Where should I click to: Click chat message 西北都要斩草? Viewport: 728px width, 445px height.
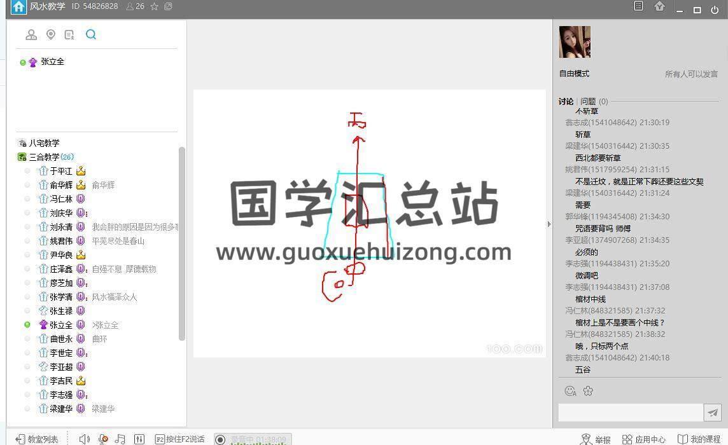pos(598,158)
